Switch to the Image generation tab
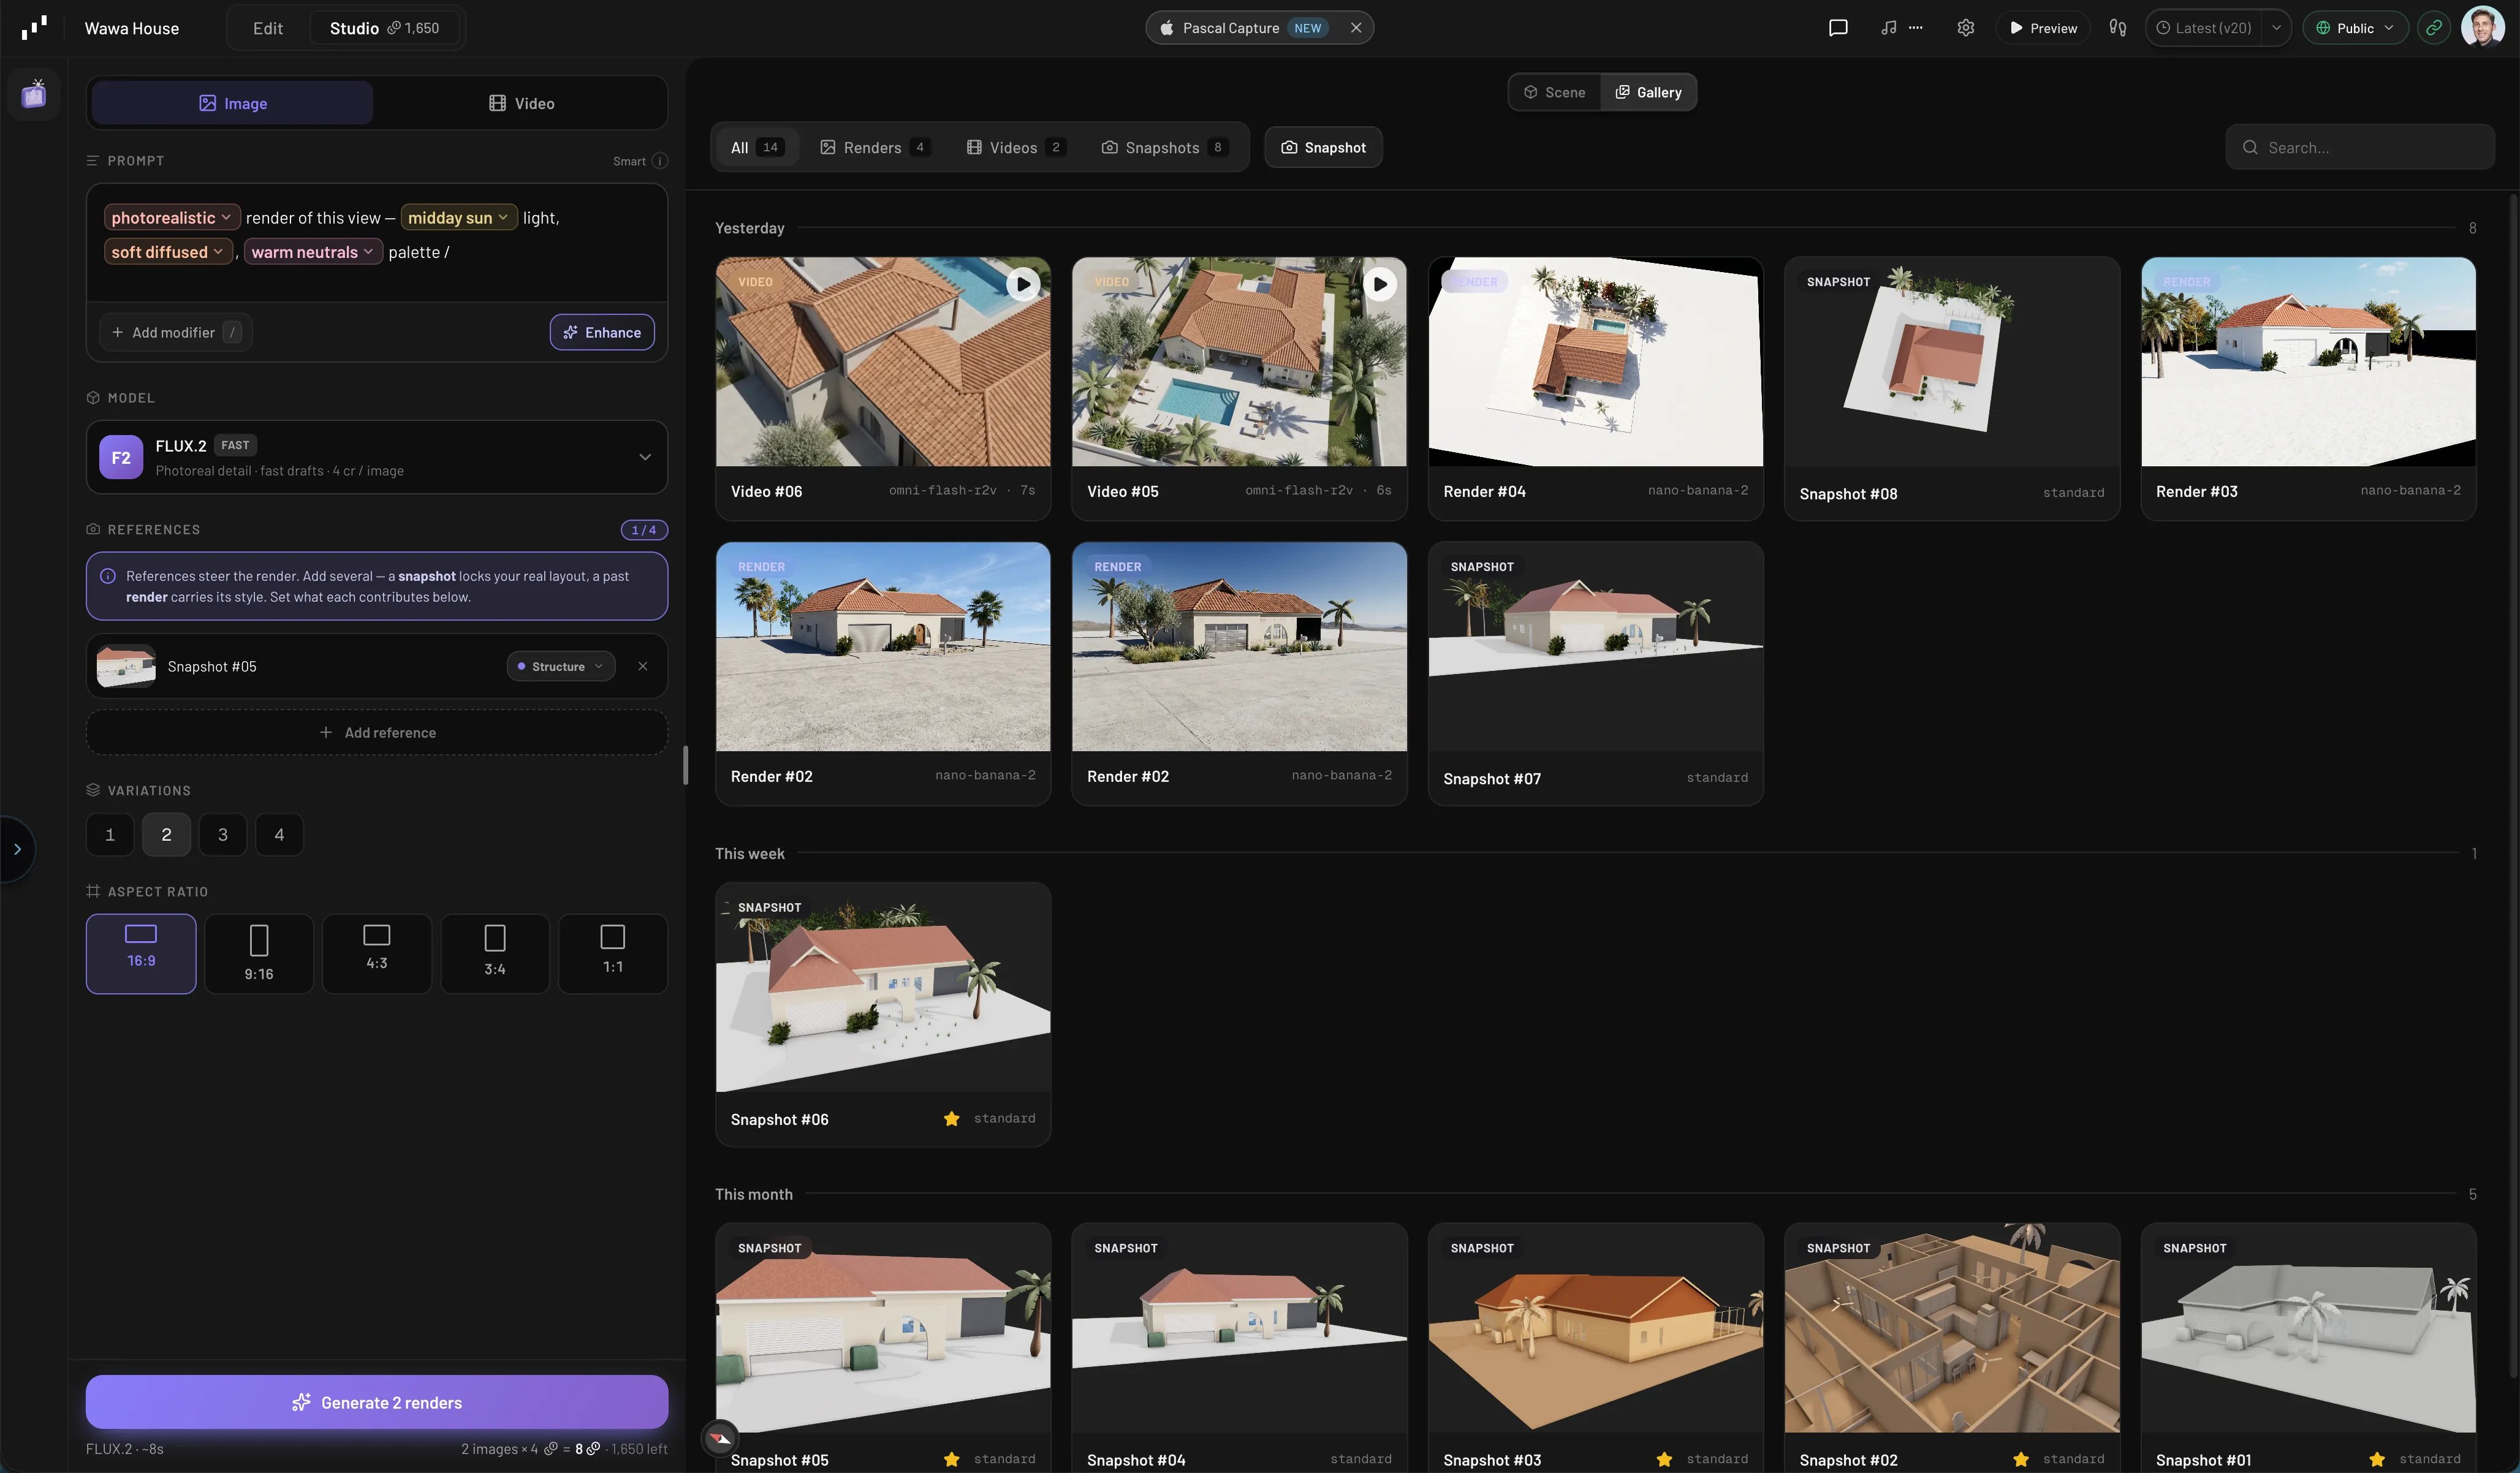The image size is (2520, 1473). (x=232, y=103)
